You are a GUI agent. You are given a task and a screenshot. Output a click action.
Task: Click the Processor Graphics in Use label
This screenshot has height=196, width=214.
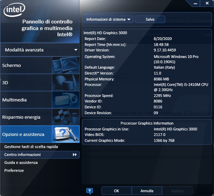point(107,129)
